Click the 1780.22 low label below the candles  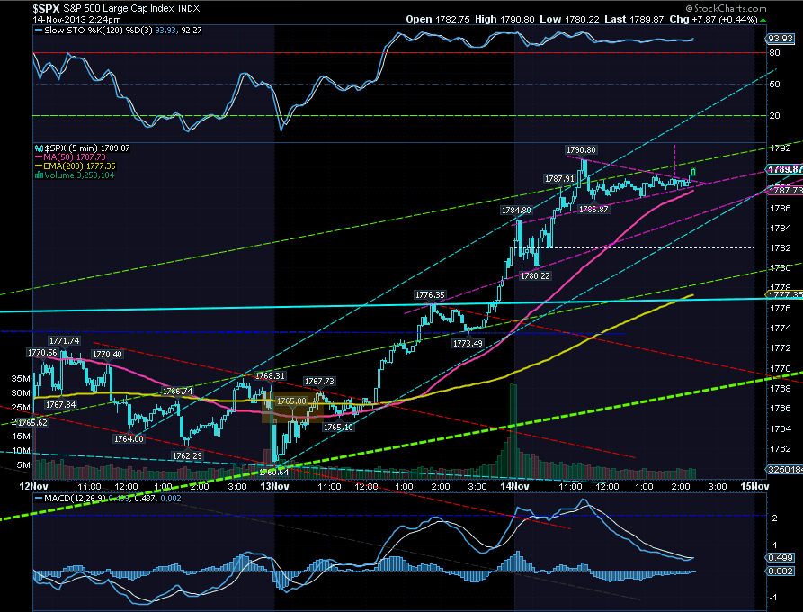pyautogui.click(x=535, y=275)
